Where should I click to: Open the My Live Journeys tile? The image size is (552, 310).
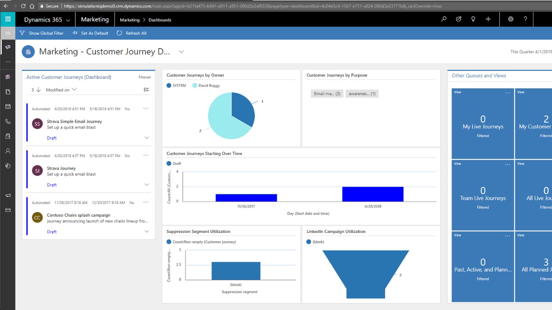483,124
